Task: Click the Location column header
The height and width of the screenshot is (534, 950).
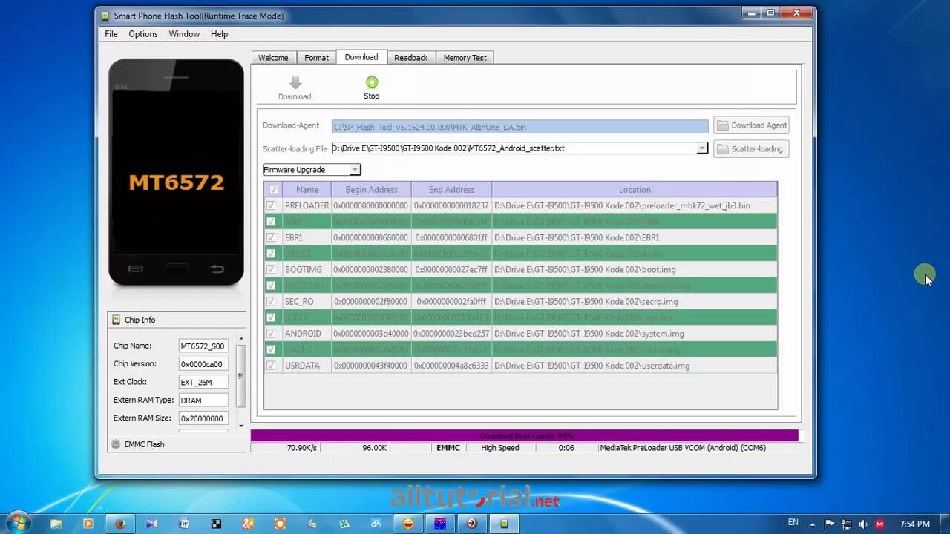Action: pos(635,190)
